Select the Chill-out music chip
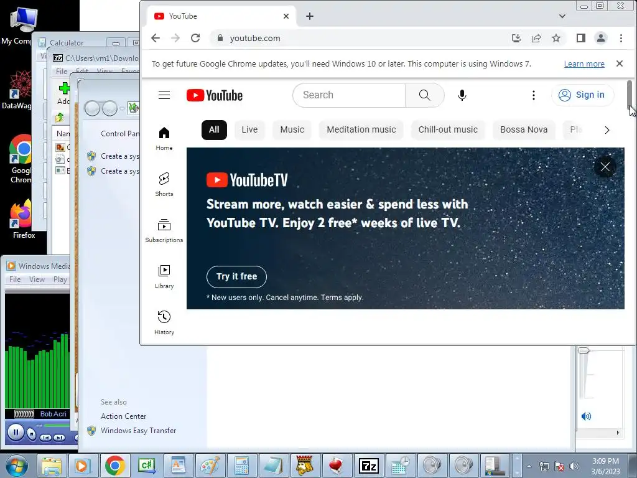637x478 pixels. [448, 129]
